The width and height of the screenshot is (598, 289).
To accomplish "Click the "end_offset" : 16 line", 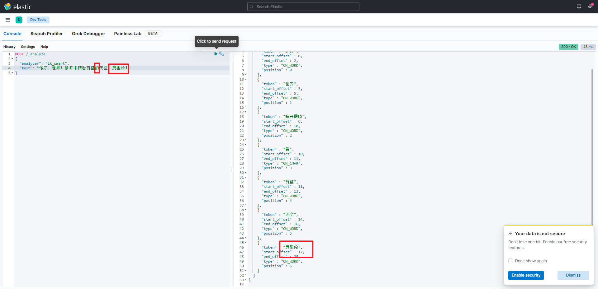I will pyautogui.click(x=281, y=224).
